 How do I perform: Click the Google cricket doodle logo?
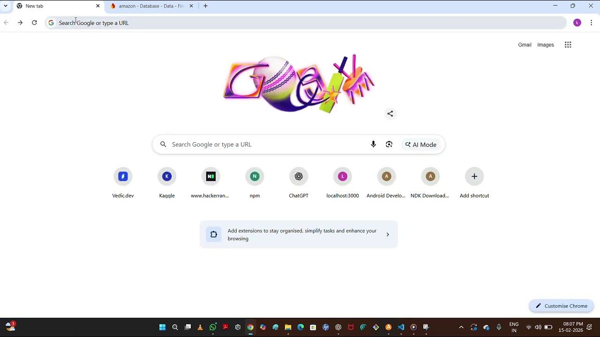pyautogui.click(x=299, y=84)
